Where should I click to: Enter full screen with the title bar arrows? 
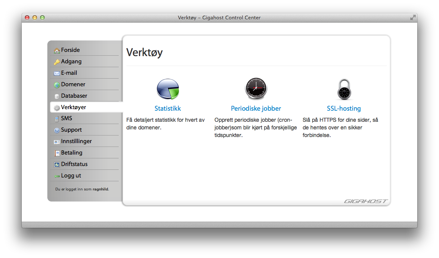pyautogui.click(x=413, y=18)
